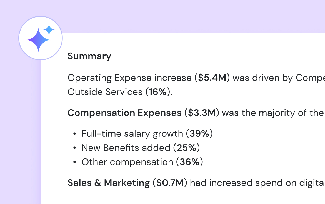The image size is (325, 204).
Task: Click the bold 39% value
Action: click(199, 134)
